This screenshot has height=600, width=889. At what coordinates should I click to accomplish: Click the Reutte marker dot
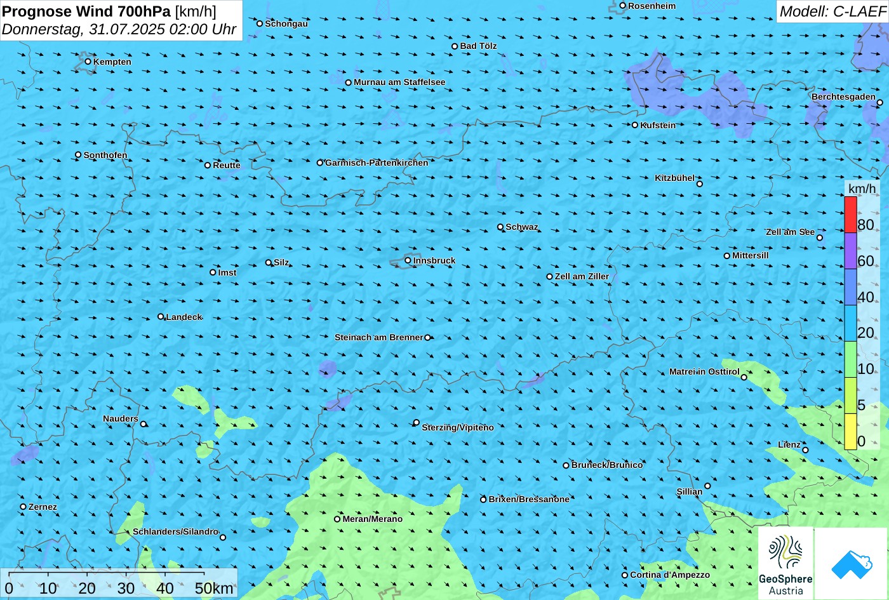coord(207,165)
